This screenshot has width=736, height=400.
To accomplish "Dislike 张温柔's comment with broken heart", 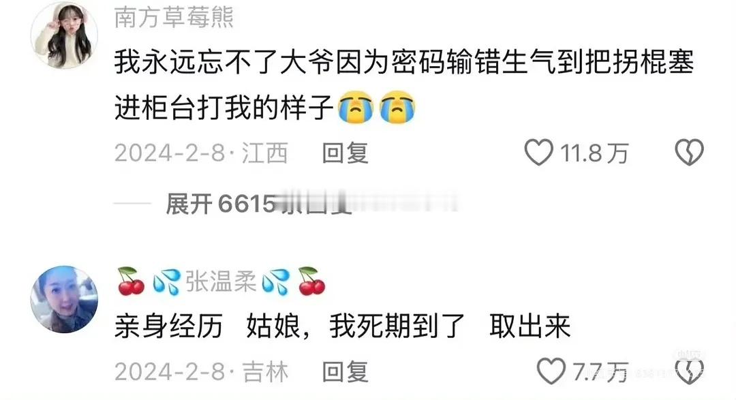I will (689, 371).
